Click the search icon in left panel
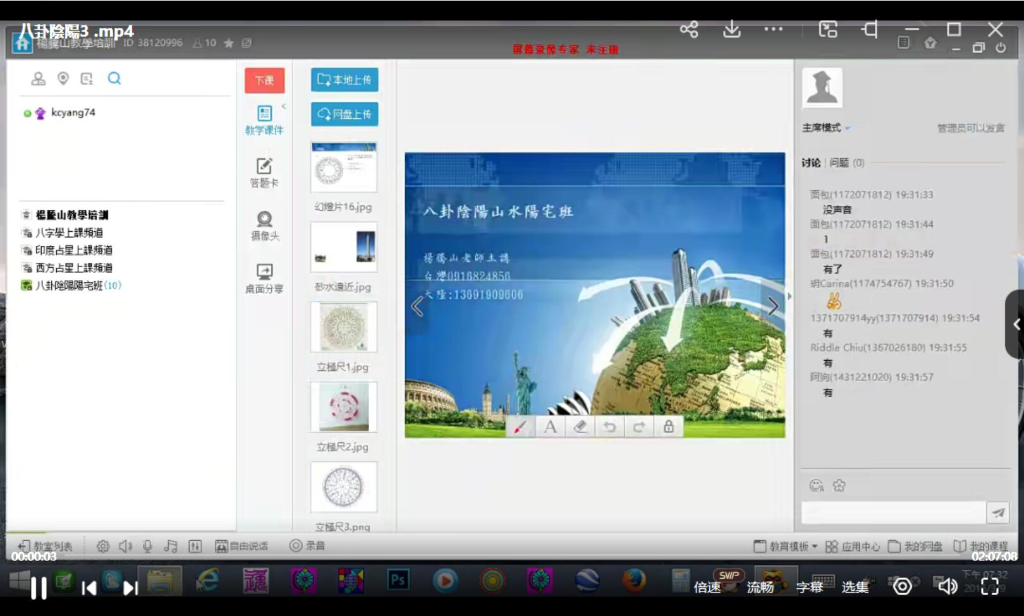1024x616 pixels. (114, 78)
